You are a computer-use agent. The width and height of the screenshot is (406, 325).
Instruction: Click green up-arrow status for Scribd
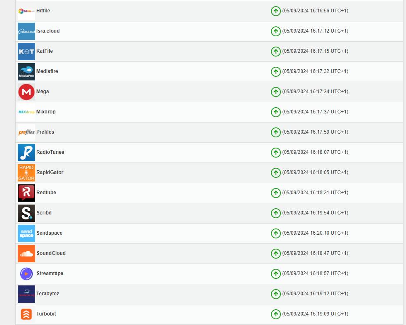click(x=276, y=213)
